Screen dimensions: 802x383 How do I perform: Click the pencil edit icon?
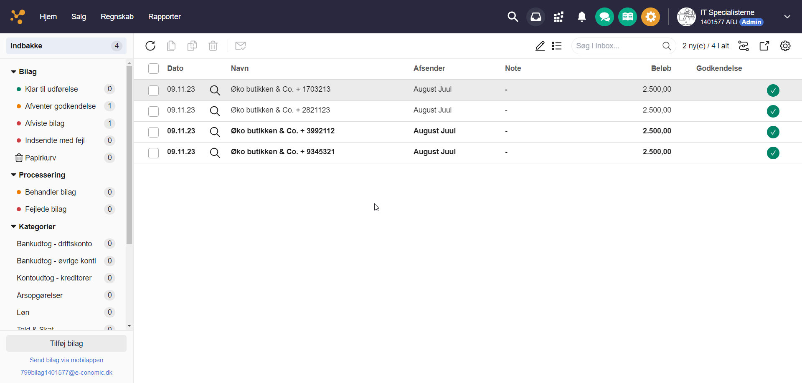click(540, 46)
